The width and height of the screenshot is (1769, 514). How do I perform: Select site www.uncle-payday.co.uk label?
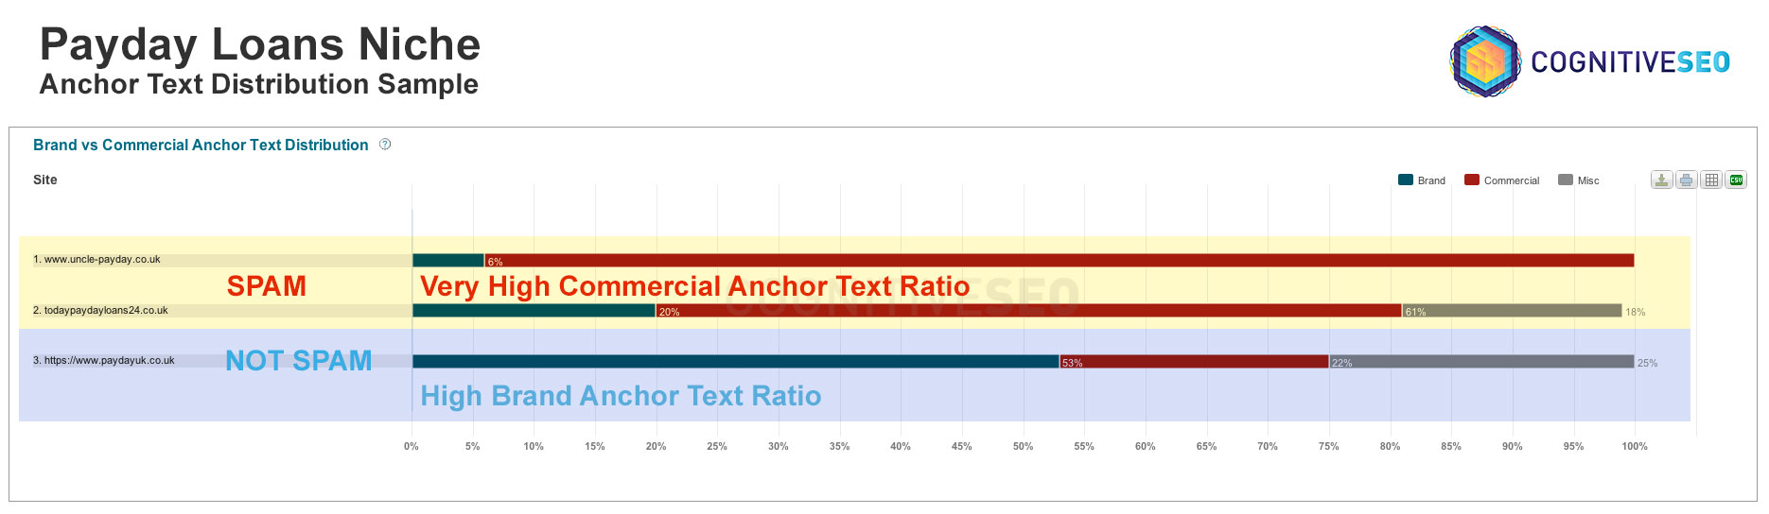102,260
